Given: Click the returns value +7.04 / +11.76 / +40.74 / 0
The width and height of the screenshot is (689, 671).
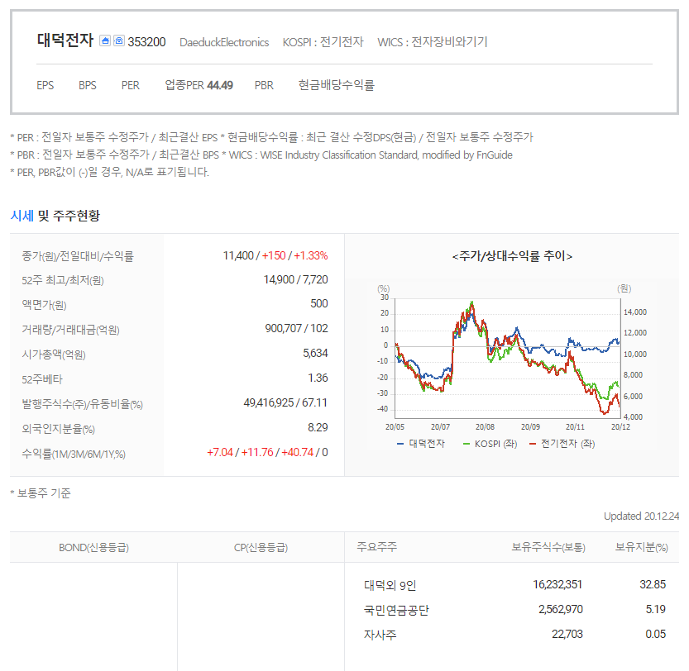Looking at the screenshot, I should click(x=267, y=452).
